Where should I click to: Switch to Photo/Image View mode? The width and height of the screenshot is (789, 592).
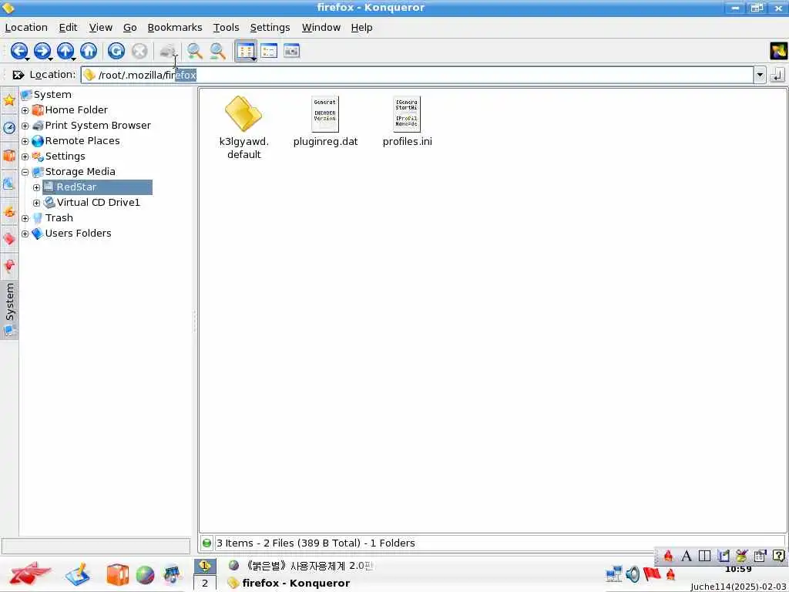[x=292, y=51]
